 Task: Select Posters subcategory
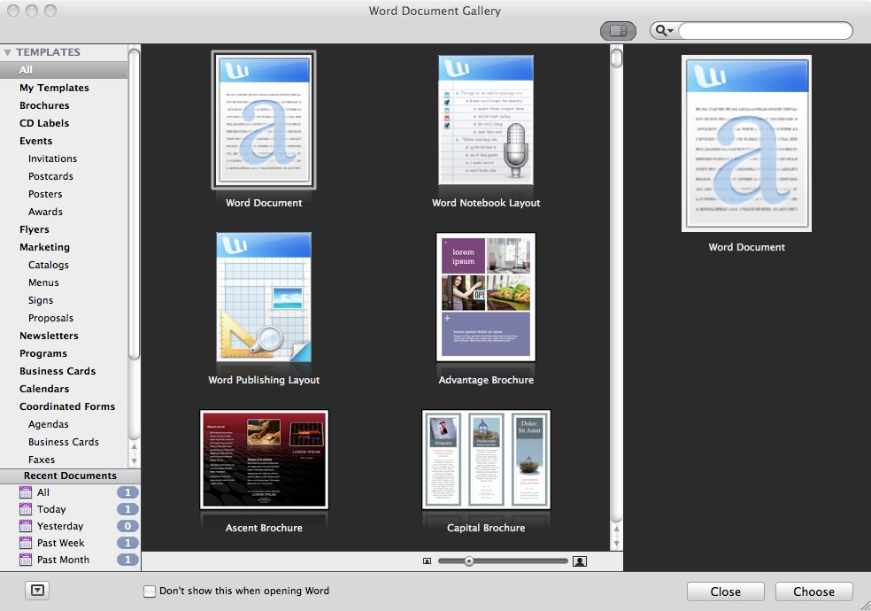tap(45, 195)
